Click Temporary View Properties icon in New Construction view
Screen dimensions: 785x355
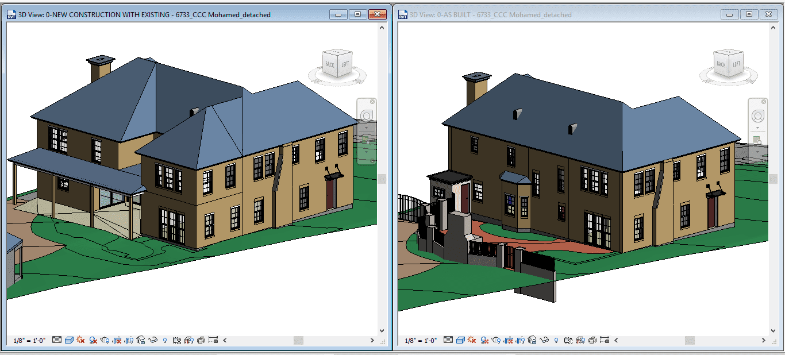click(177, 340)
